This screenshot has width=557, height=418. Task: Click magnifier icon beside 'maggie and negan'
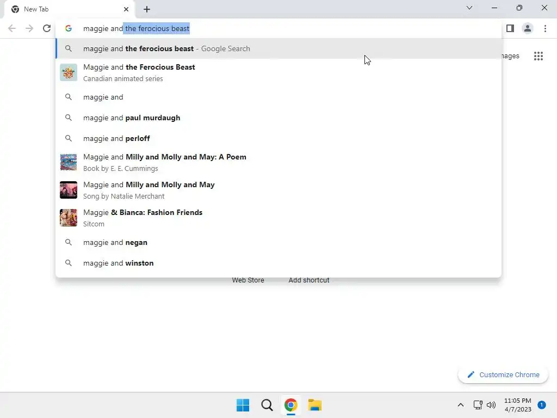tap(69, 242)
